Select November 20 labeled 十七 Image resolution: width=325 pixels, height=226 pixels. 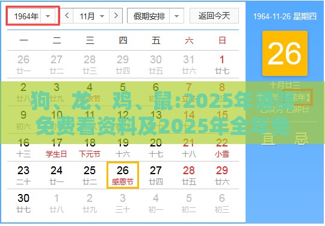156,148
